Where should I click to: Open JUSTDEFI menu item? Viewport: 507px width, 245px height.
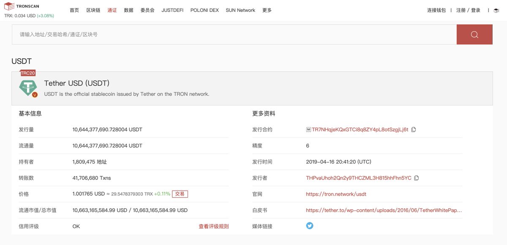coord(172,10)
